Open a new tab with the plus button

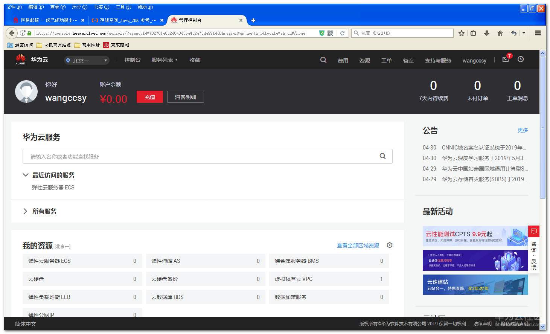[x=253, y=20]
